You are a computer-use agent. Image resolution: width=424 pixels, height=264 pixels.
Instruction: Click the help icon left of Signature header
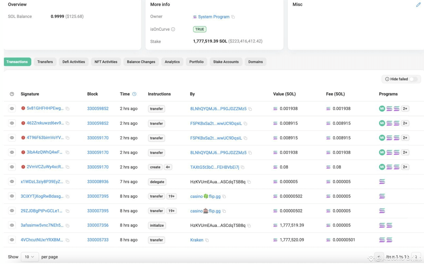(12, 94)
